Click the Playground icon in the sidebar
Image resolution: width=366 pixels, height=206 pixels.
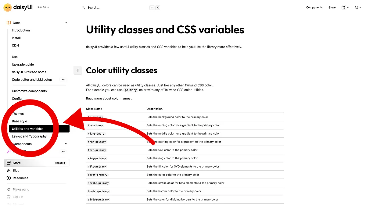point(9,190)
